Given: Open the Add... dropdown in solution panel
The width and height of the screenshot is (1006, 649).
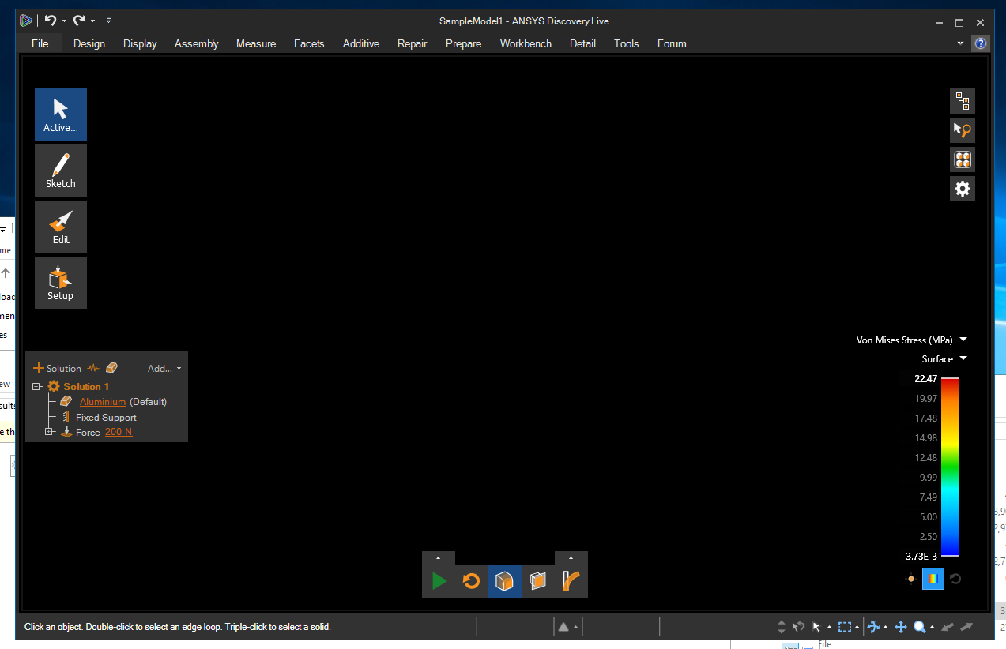Looking at the screenshot, I should (x=164, y=368).
